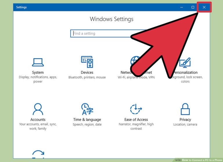223x162 pixels.
Task: Select the Time & language label
Action: [87, 120]
